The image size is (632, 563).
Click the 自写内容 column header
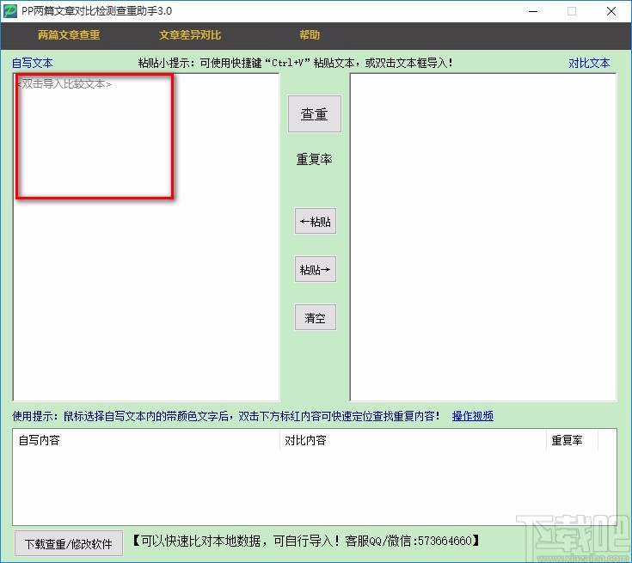point(146,440)
